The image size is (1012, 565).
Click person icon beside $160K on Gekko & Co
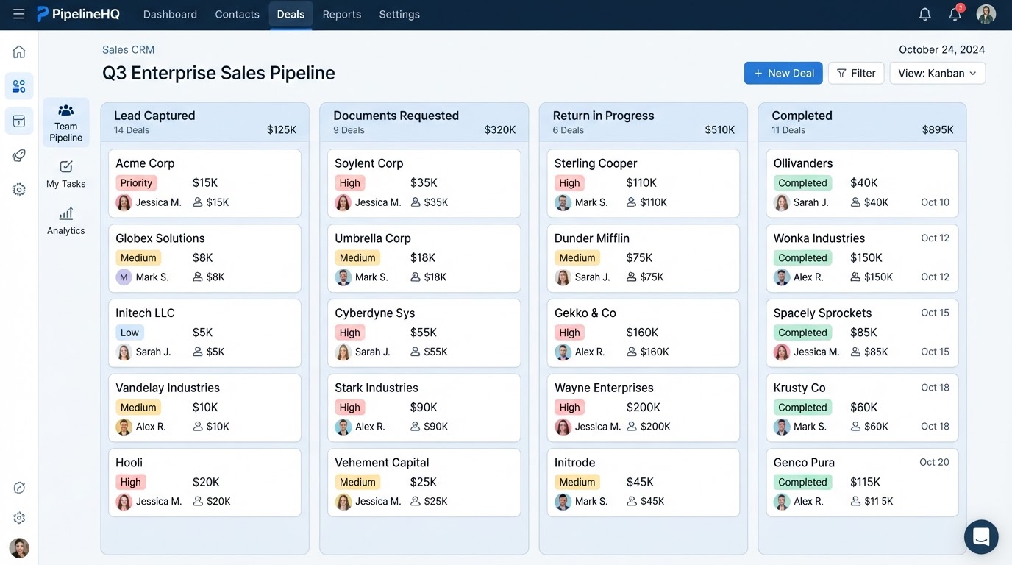(x=632, y=352)
